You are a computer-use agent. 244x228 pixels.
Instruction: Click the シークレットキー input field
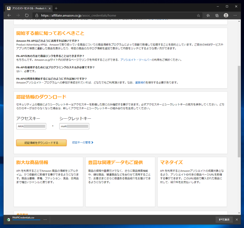pyautogui.click(x=74, y=126)
